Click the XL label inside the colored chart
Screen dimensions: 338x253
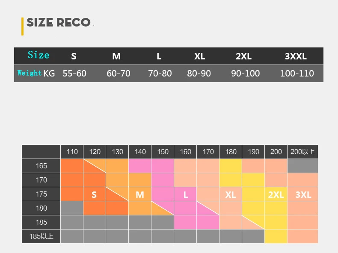231,195
